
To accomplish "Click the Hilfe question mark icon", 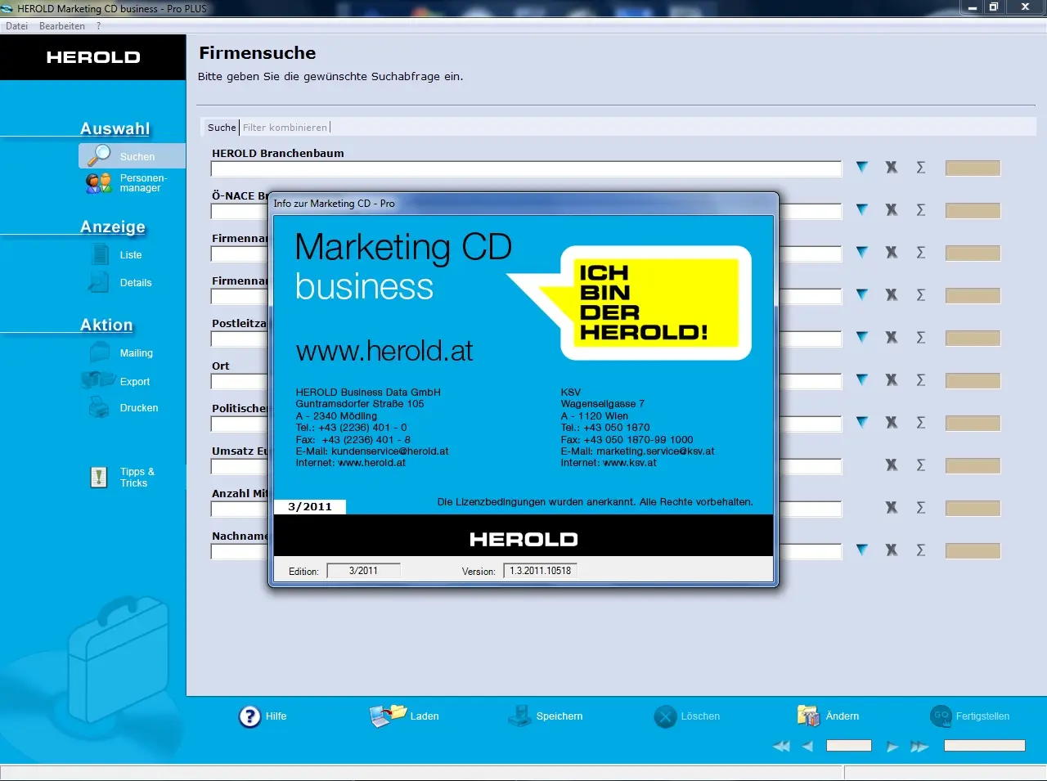I will (249, 716).
